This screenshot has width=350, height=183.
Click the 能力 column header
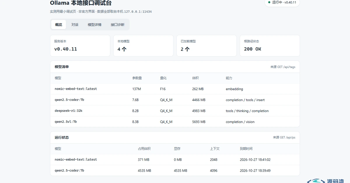[229, 78]
